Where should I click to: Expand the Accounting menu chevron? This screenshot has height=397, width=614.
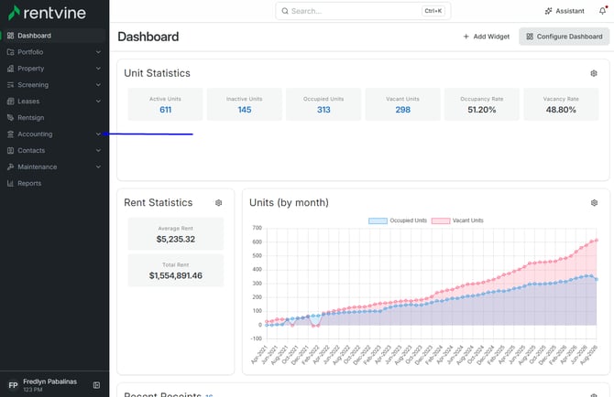pyautogui.click(x=98, y=134)
